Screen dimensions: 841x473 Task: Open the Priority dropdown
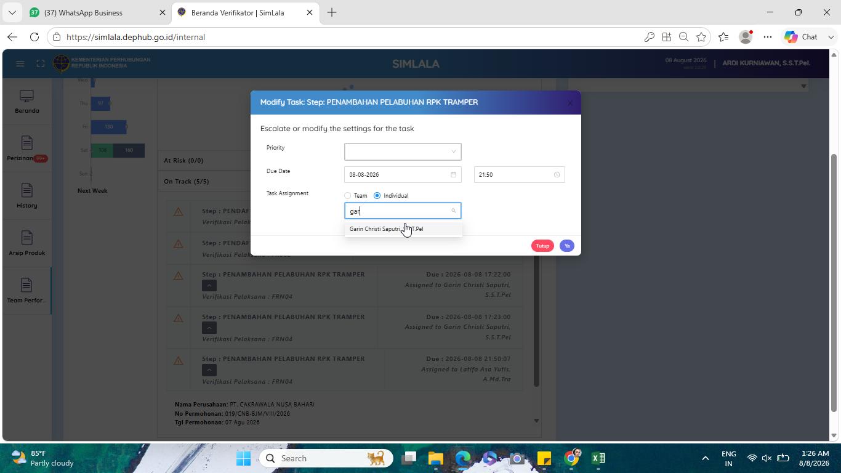403,152
